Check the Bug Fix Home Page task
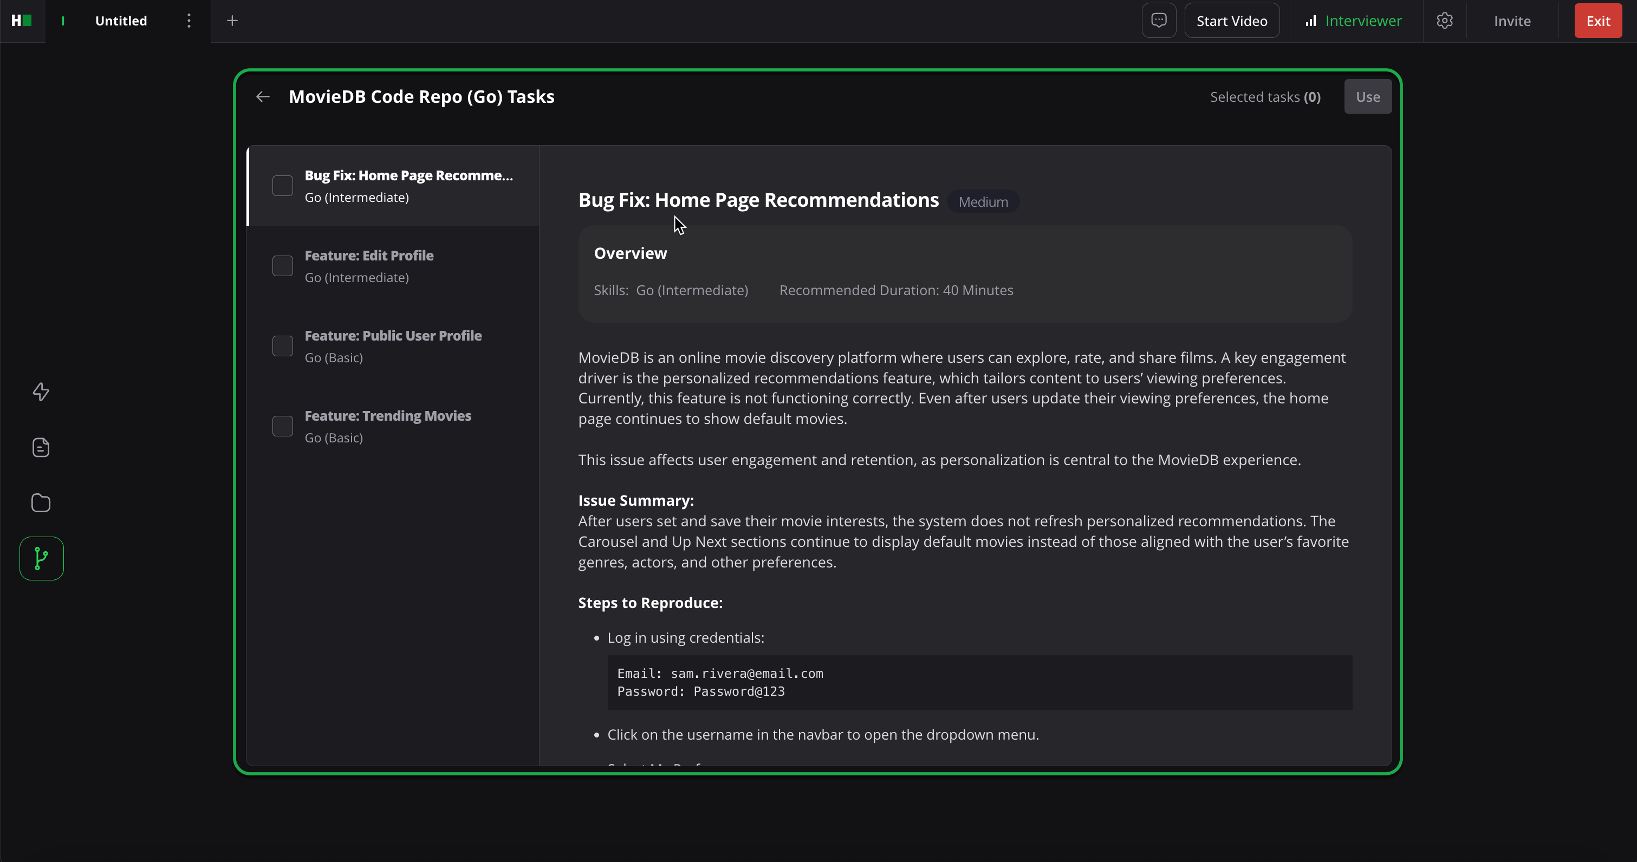This screenshot has height=862, width=1637. pos(282,186)
